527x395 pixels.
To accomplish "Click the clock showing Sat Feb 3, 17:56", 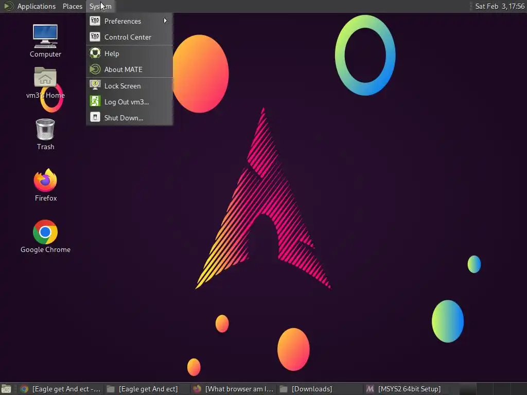I will pyautogui.click(x=499, y=6).
